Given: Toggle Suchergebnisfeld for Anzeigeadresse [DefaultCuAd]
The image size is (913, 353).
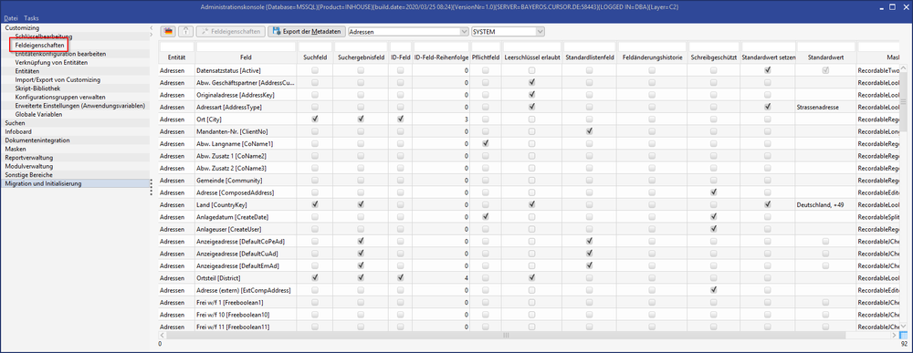Looking at the screenshot, I should tap(361, 254).
